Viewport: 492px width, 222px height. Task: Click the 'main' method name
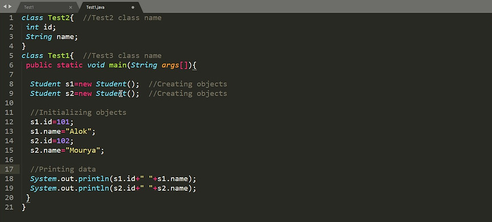click(117, 65)
